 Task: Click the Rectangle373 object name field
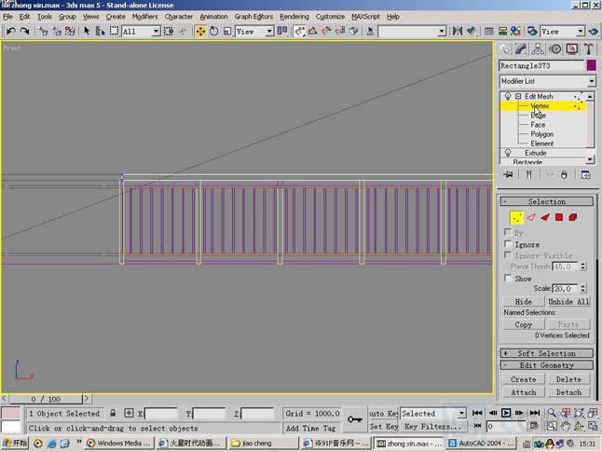[x=541, y=65]
